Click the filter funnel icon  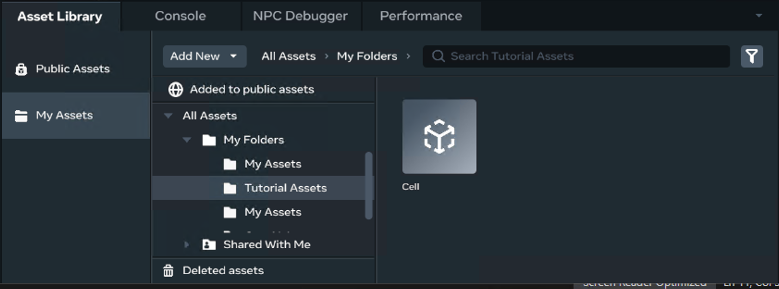pos(752,57)
